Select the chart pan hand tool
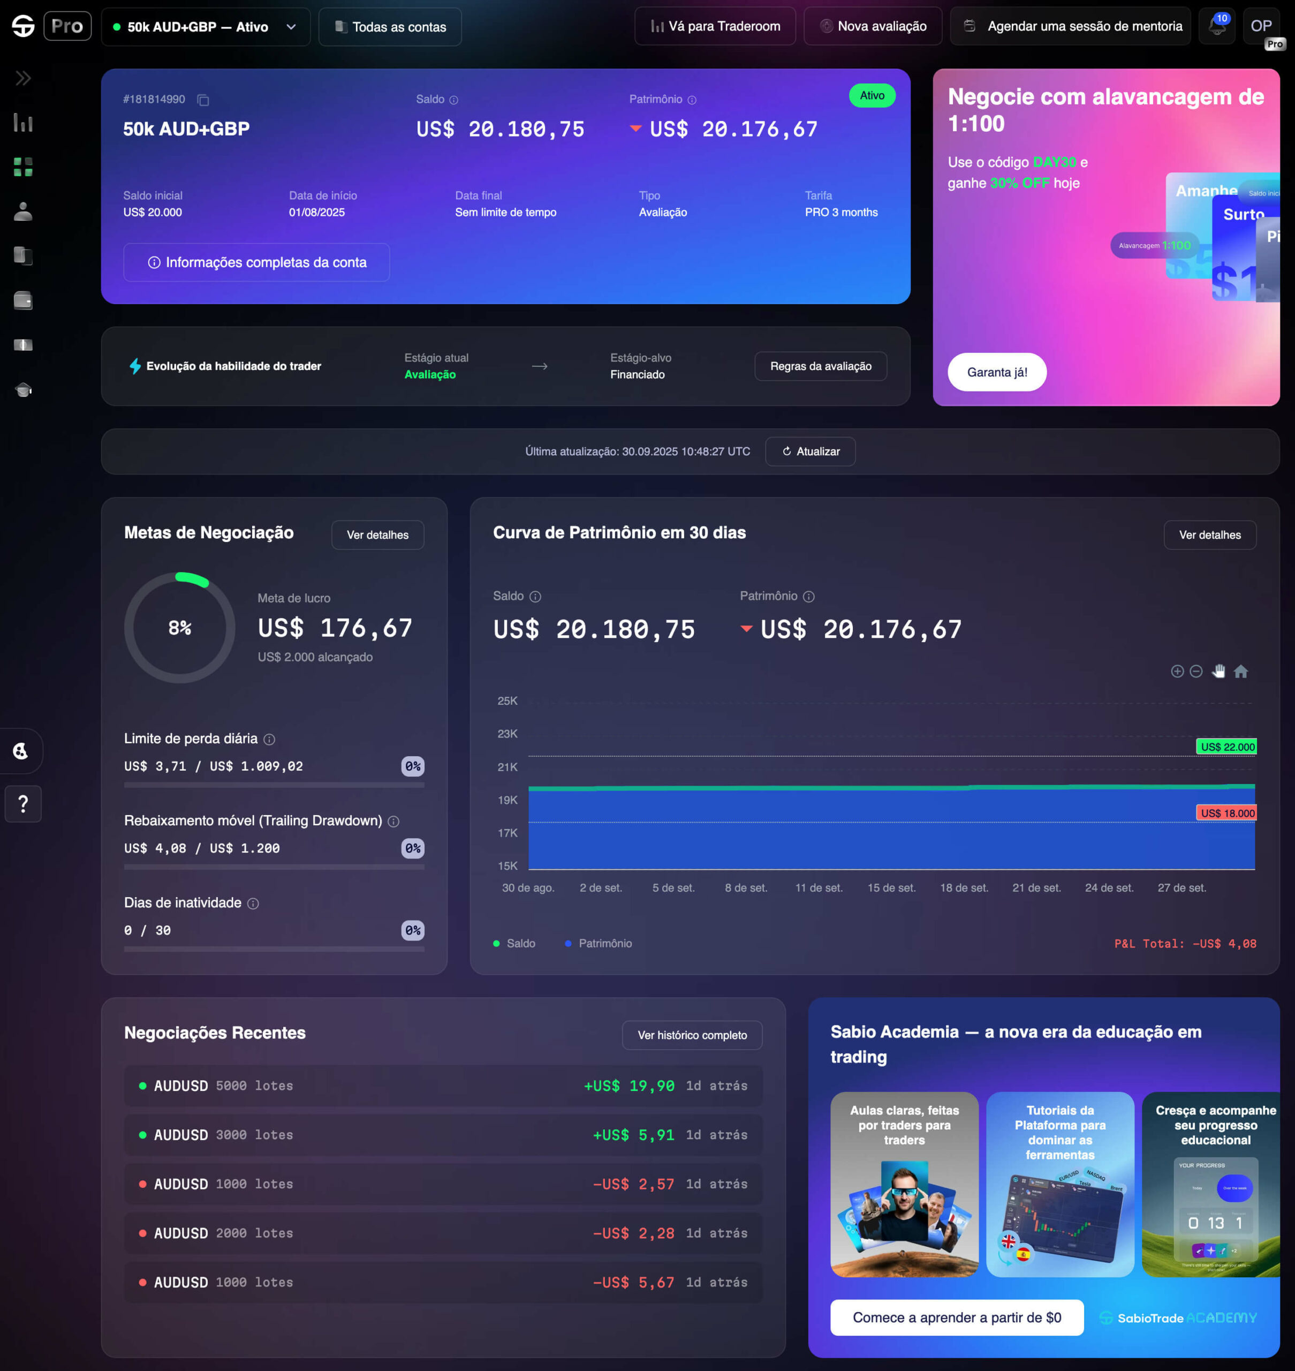This screenshot has width=1295, height=1371. 1218,672
